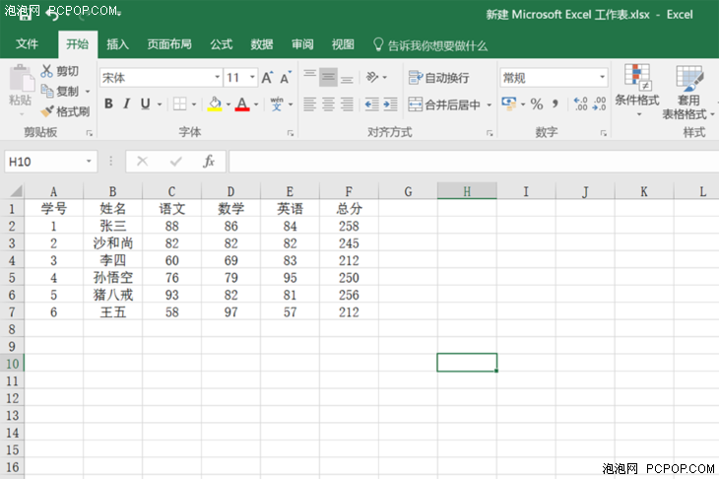This screenshot has height=479, width=719.
Task: Increase font size with large A
Action: 267,78
